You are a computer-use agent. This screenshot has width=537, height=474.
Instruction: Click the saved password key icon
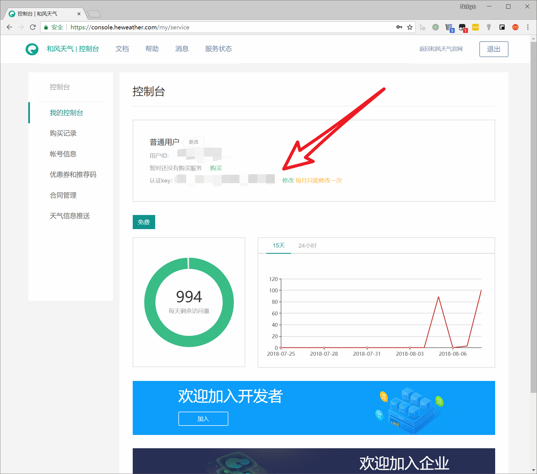pos(399,27)
